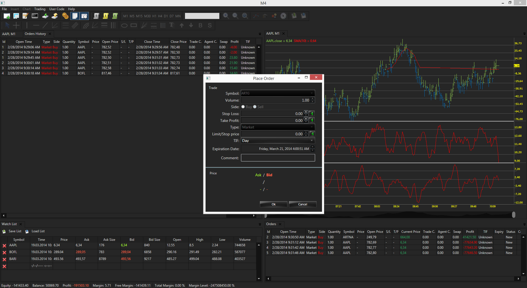Click Save List in Watch List
This screenshot has width=527, height=288.
[12, 231]
